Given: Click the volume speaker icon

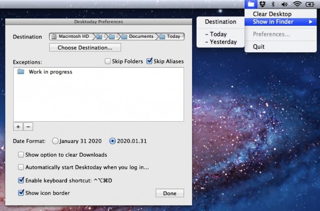Looking at the screenshot, I should click(284, 4).
